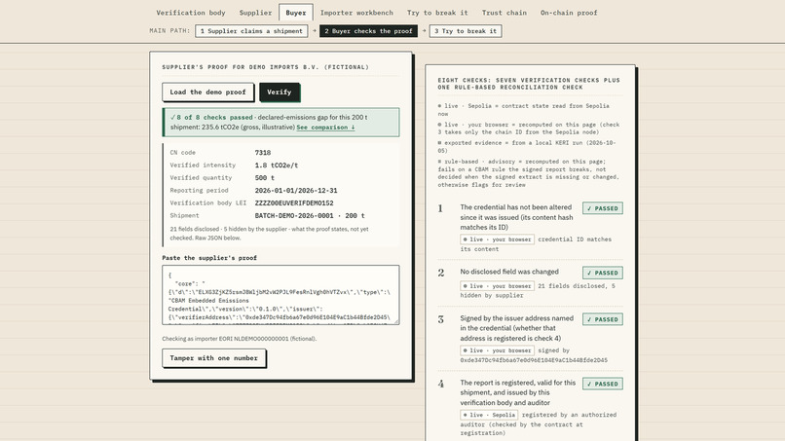
Task: Click 'live · your browser' tag under check 1
Action: (497, 239)
